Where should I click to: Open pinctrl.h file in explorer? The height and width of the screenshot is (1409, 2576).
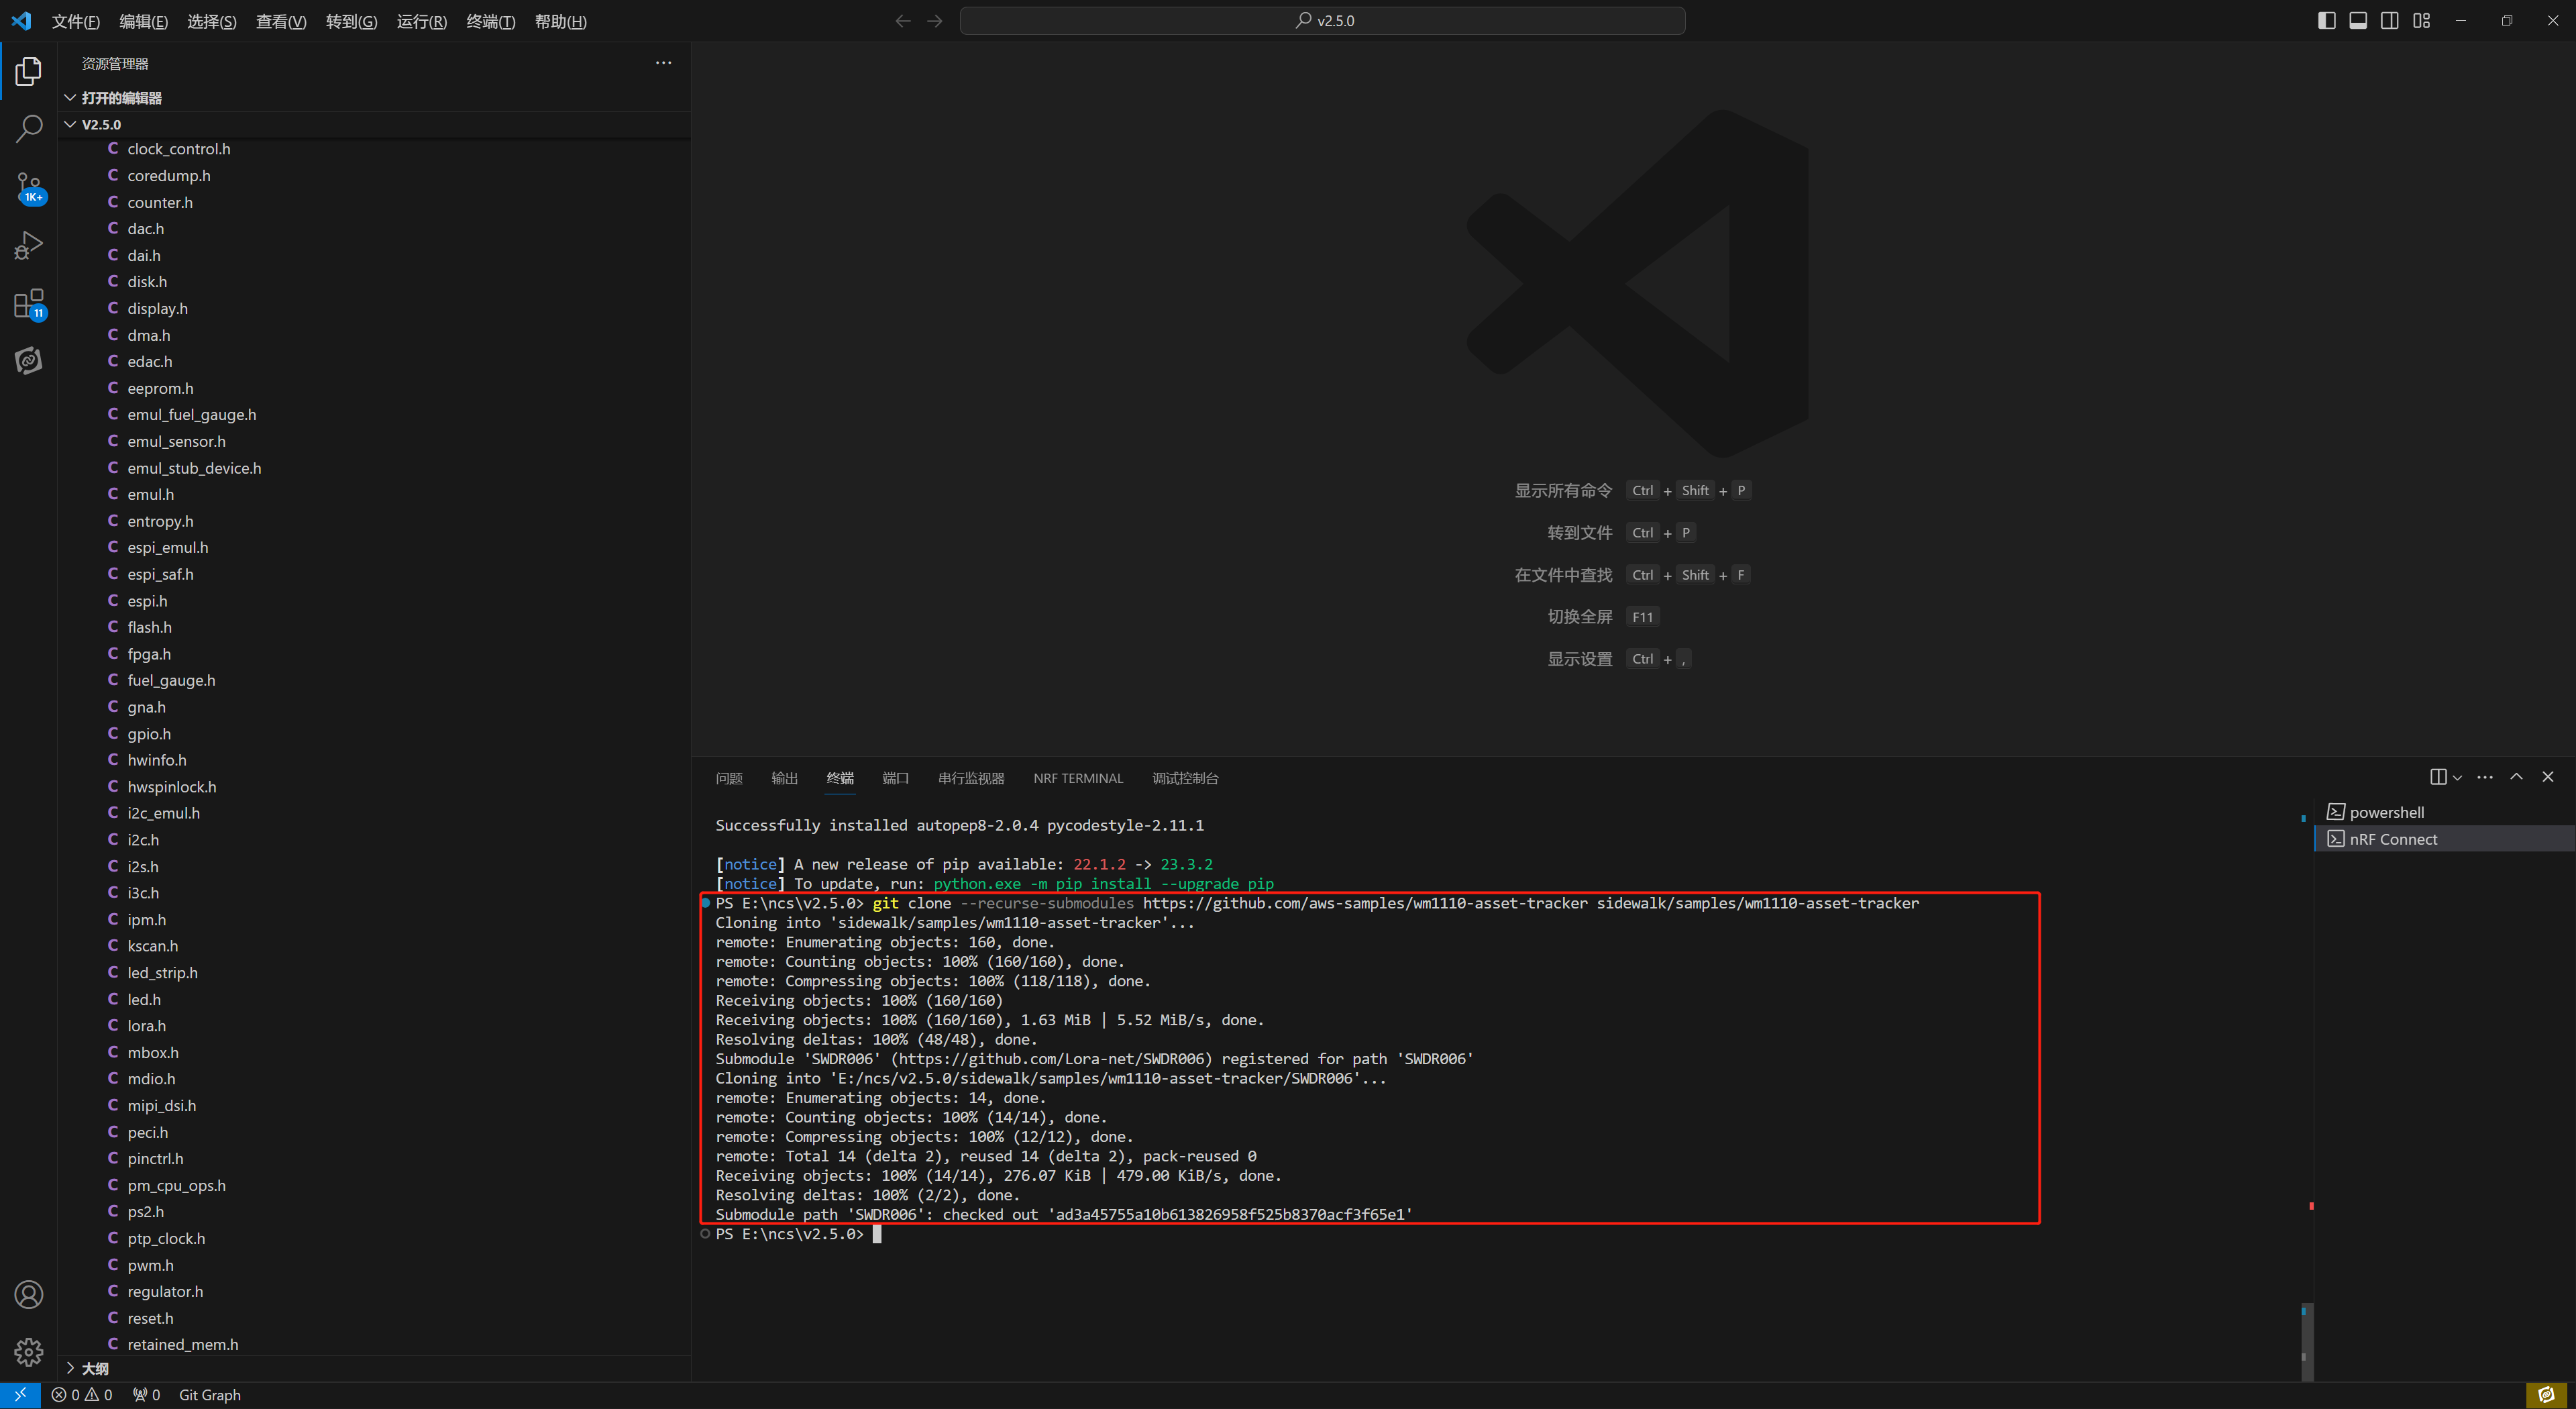click(x=374, y=1159)
